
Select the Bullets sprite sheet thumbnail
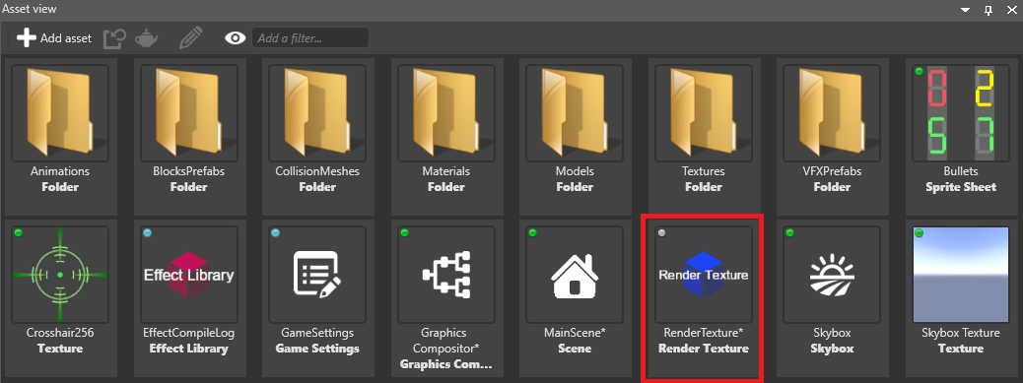(960, 112)
